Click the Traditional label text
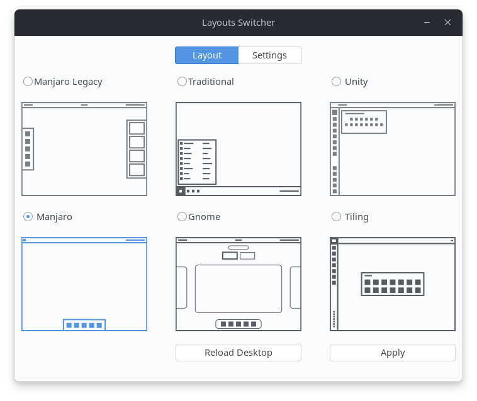 coord(211,82)
